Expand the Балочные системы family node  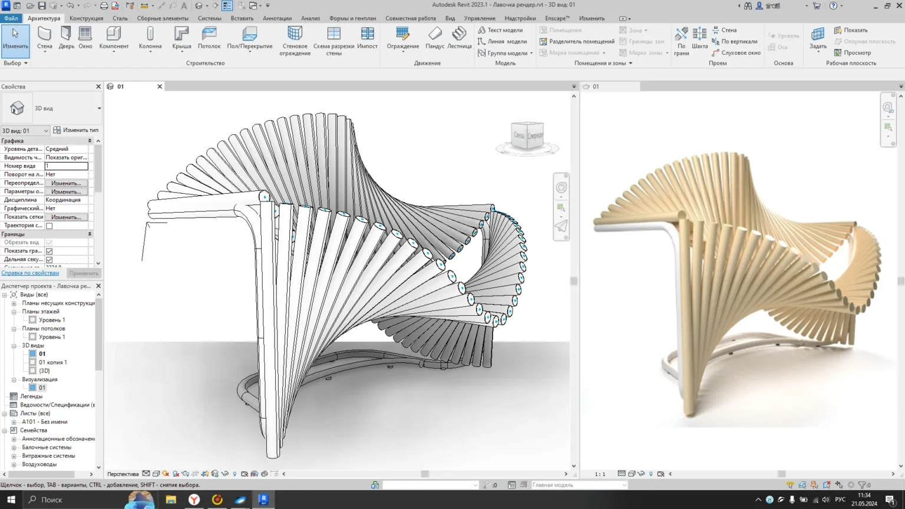pos(14,448)
